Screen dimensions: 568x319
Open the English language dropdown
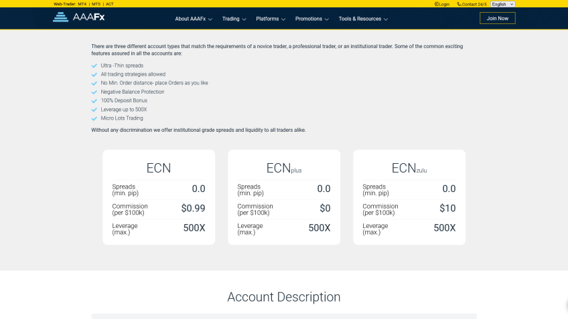[x=502, y=4]
